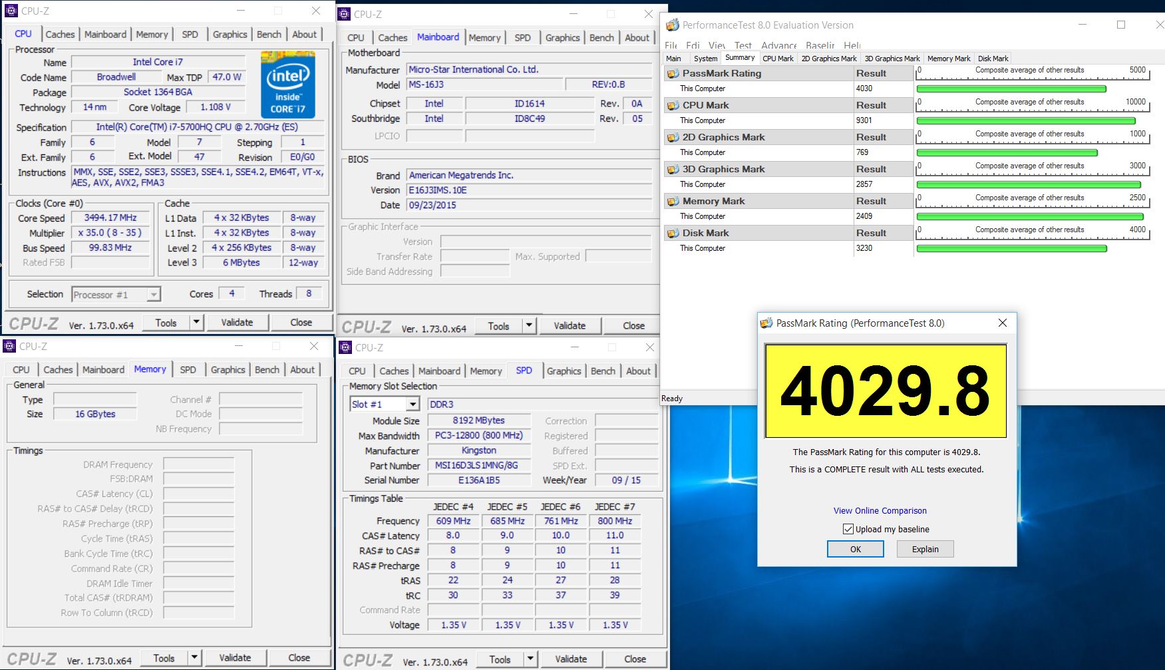Click CPU-Z title icon in CPU window
This screenshot has height=670, width=1165.
click(11, 11)
